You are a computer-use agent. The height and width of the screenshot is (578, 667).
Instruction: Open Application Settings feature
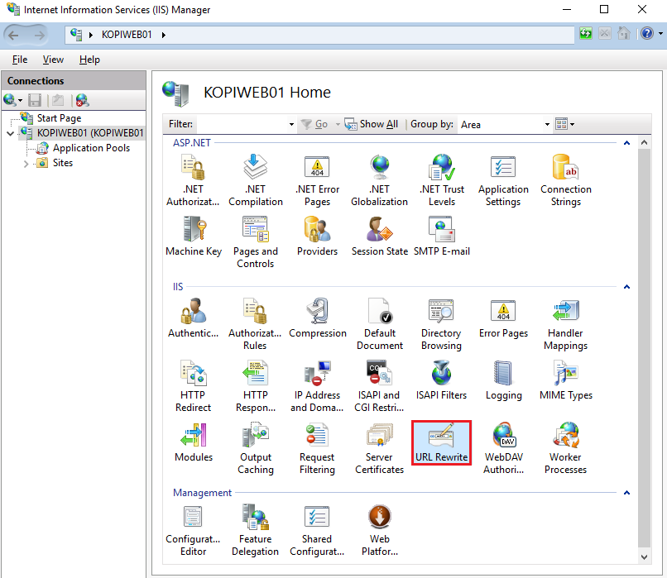503,180
